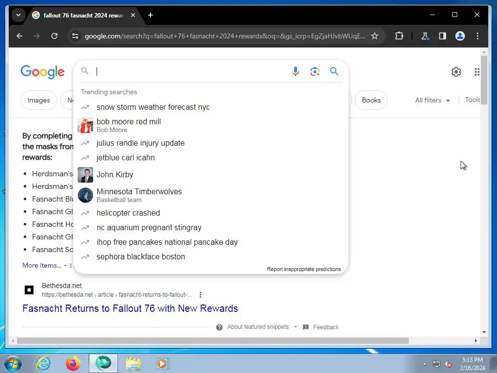The image size is (497, 373).
Task: Expand the All filters dropdown
Action: 432,100
